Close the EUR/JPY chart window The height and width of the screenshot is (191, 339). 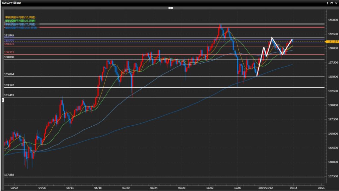[x=336, y=3]
